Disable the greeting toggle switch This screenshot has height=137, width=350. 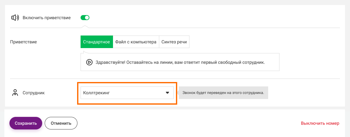pyautogui.click(x=85, y=18)
